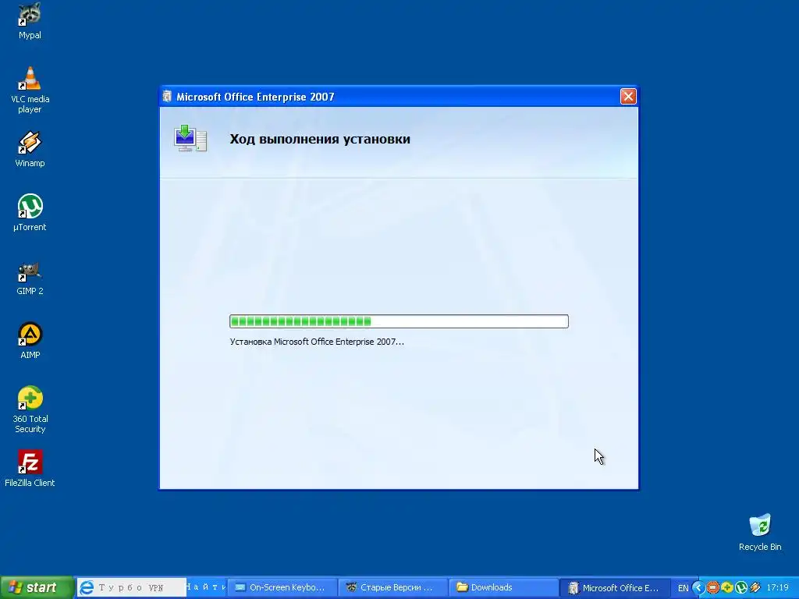Screen dimensions: 799x599
Task: Open the EN language indicator
Action: tap(683, 588)
